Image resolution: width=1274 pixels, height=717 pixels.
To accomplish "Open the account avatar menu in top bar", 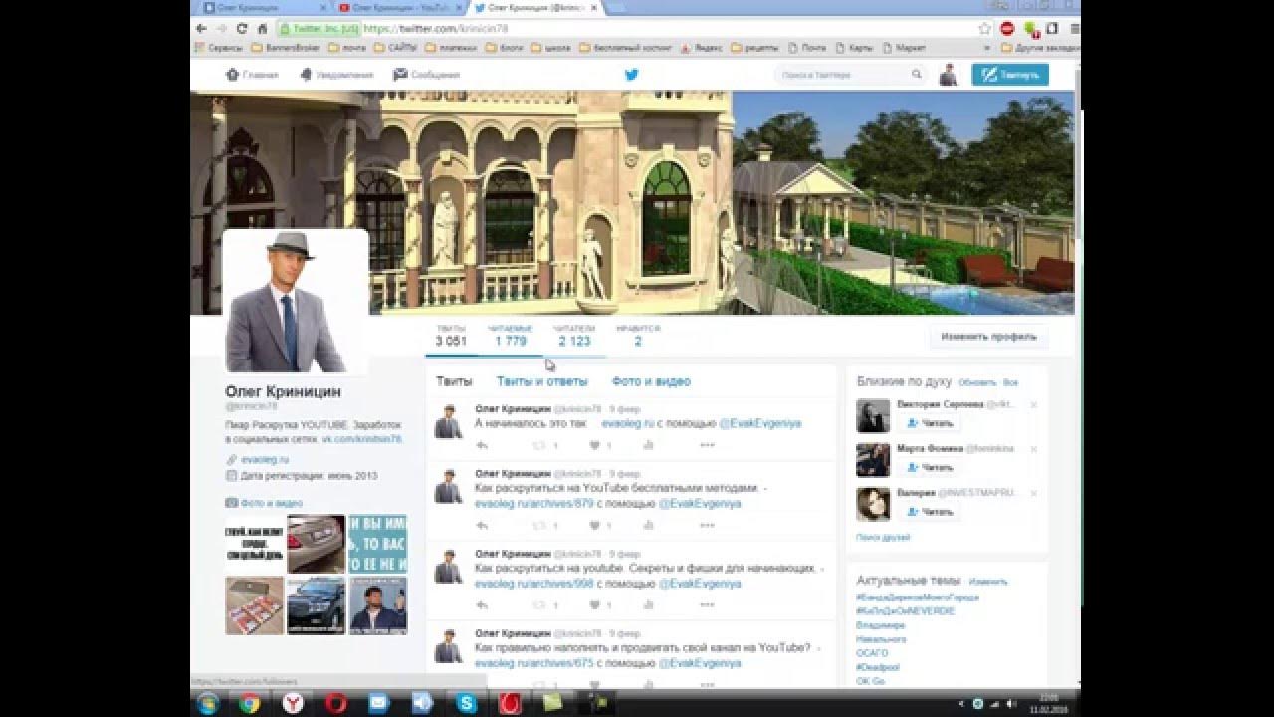I will 948,75.
